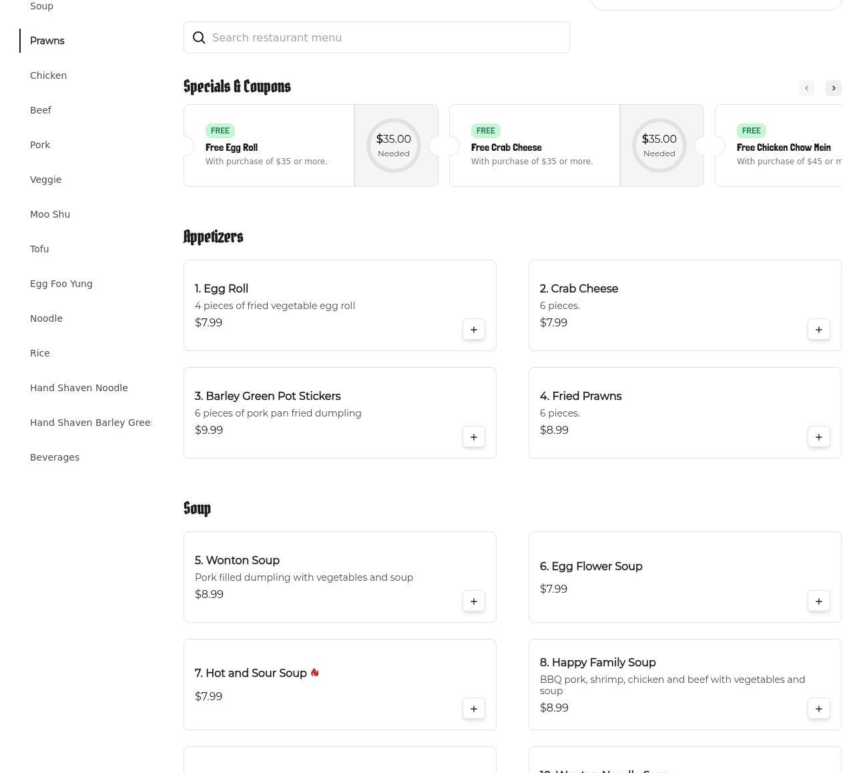Click the Search restaurant menu field
861x773 pixels.
tap(387, 38)
